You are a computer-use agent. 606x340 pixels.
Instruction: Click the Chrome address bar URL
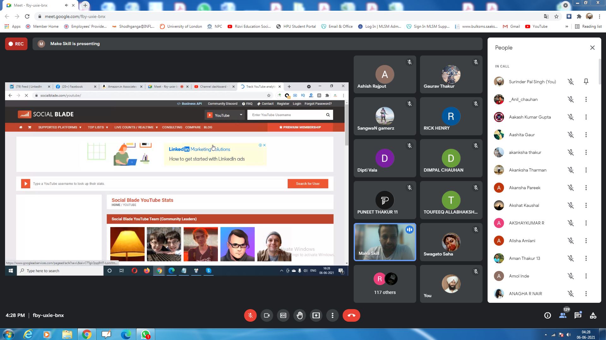click(75, 16)
